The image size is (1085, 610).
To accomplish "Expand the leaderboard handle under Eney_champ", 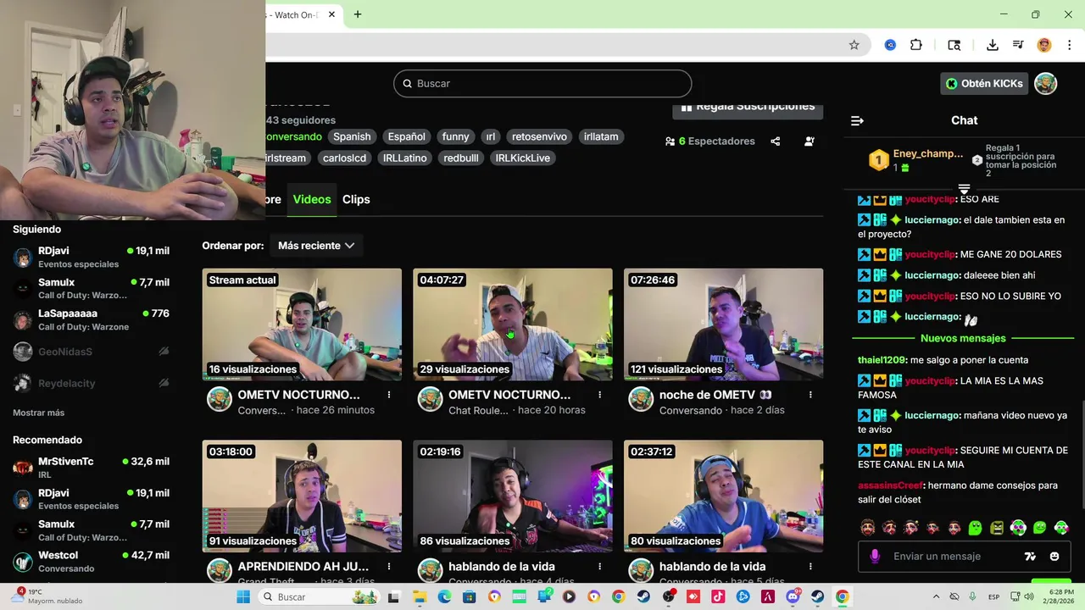I will [x=964, y=188].
